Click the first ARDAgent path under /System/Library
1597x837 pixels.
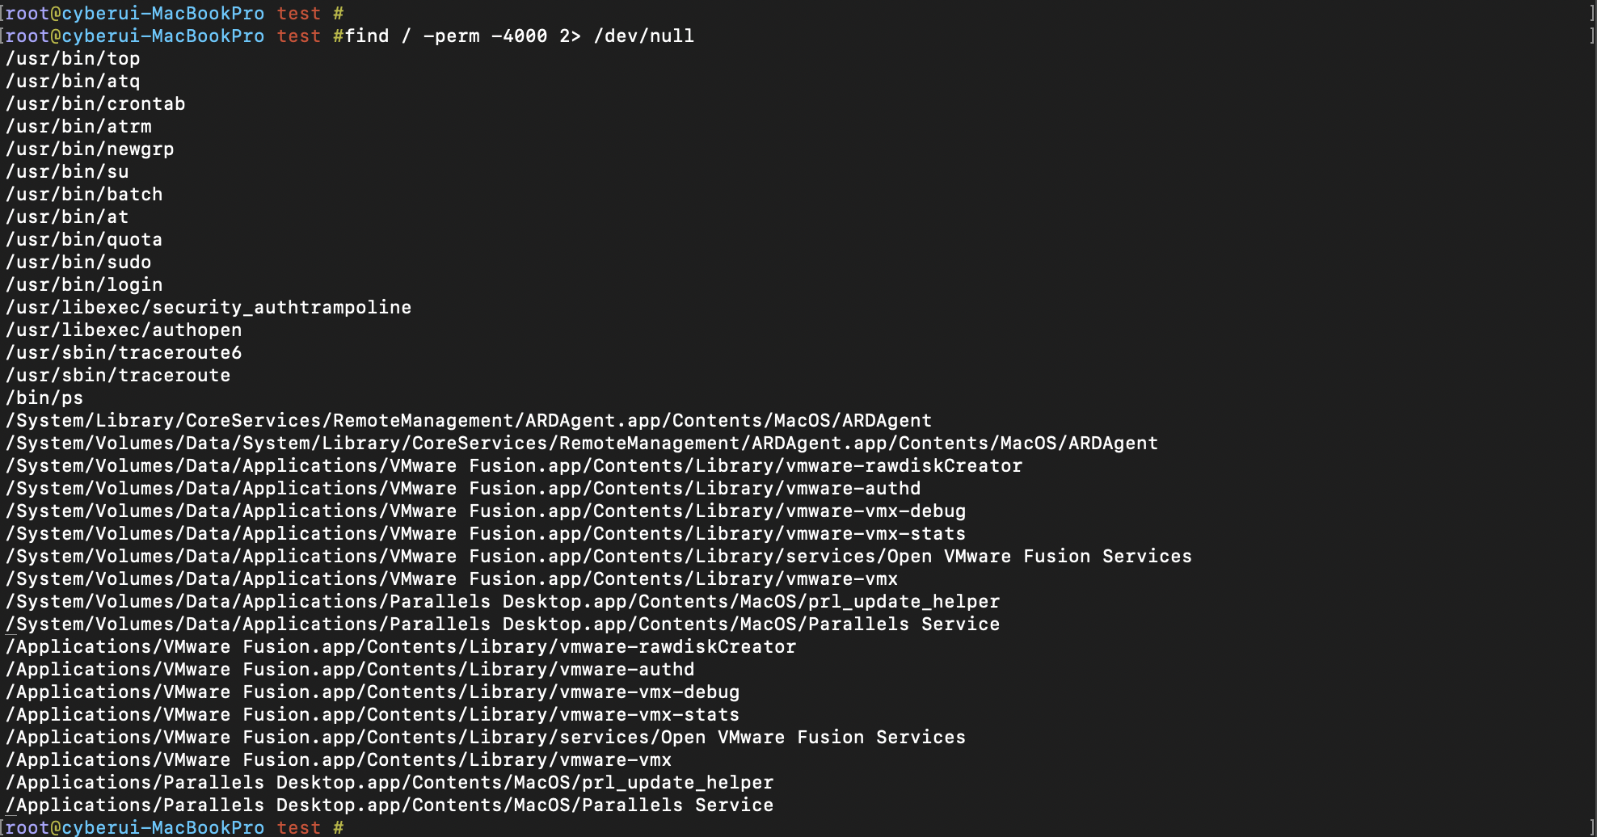click(x=469, y=421)
